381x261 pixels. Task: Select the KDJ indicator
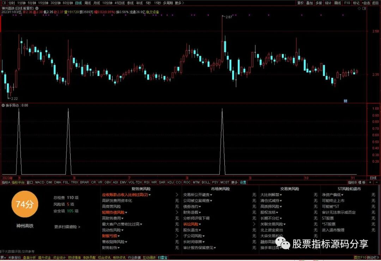click(x=171, y=182)
